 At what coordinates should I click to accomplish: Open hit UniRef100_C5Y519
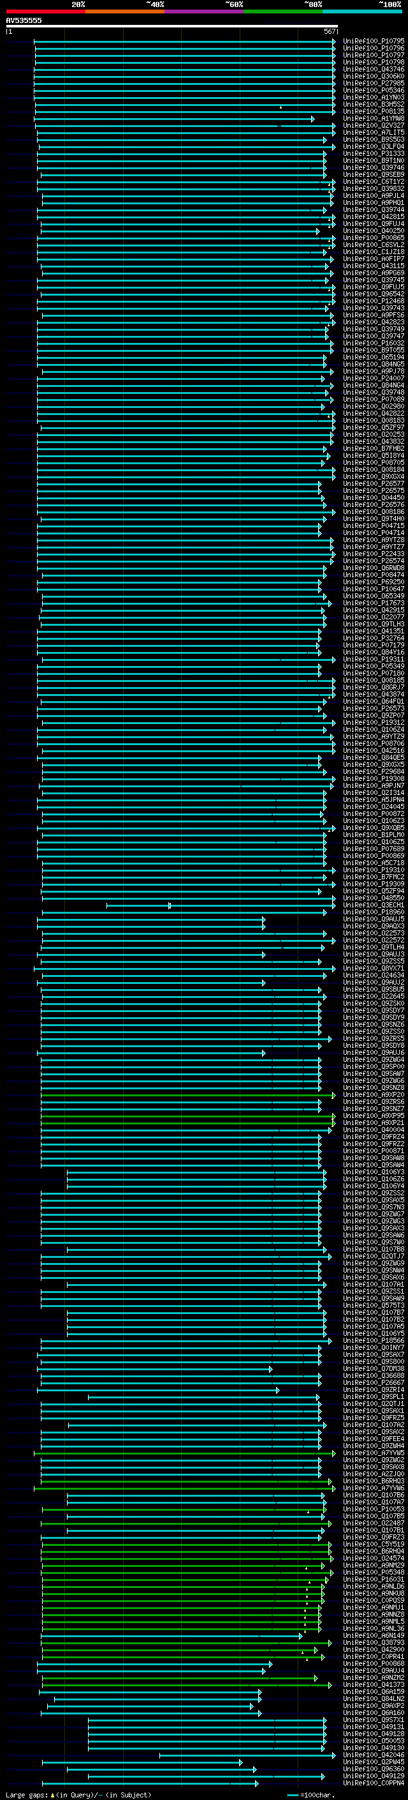point(373,1544)
